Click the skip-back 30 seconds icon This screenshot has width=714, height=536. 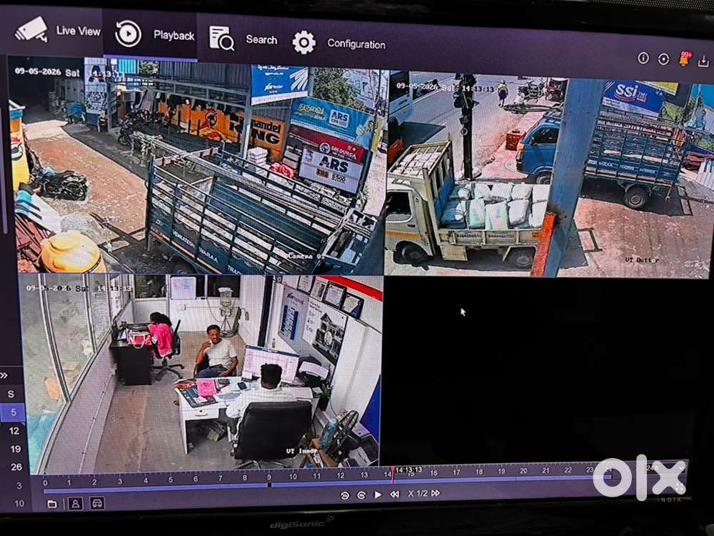point(345,495)
